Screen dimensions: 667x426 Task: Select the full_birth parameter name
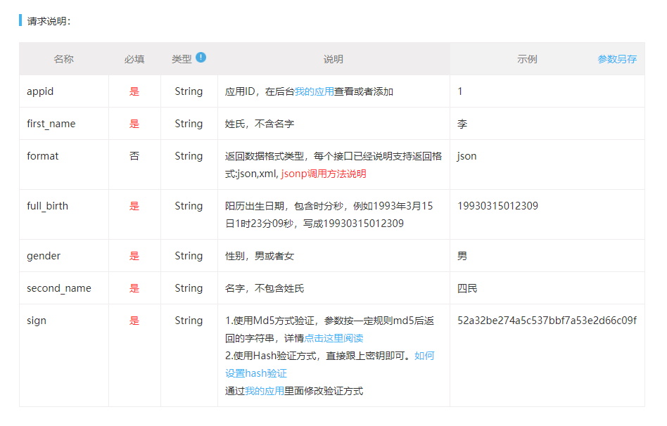(x=47, y=206)
